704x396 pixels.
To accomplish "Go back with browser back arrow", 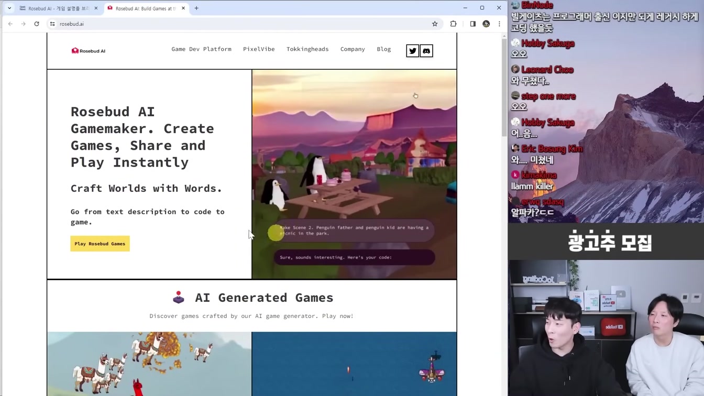I will pyautogui.click(x=10, y=24).
